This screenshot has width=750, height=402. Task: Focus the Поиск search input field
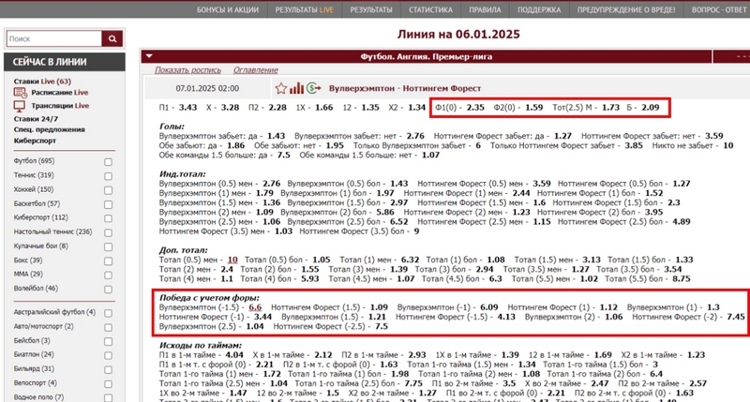(x=54, y=39)
